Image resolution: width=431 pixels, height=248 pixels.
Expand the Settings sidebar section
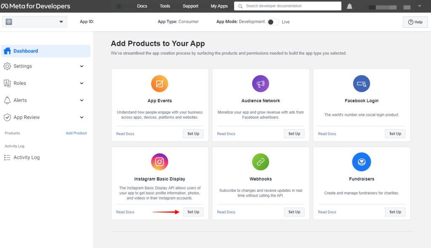pyautogui.click(x=82, y=66)
